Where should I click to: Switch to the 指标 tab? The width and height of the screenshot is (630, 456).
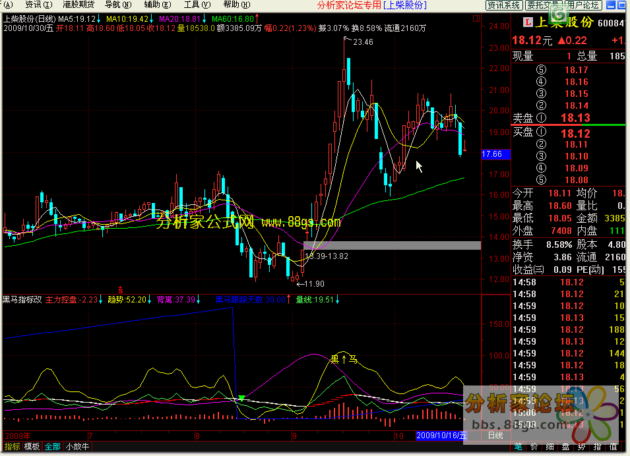point(12,446)
